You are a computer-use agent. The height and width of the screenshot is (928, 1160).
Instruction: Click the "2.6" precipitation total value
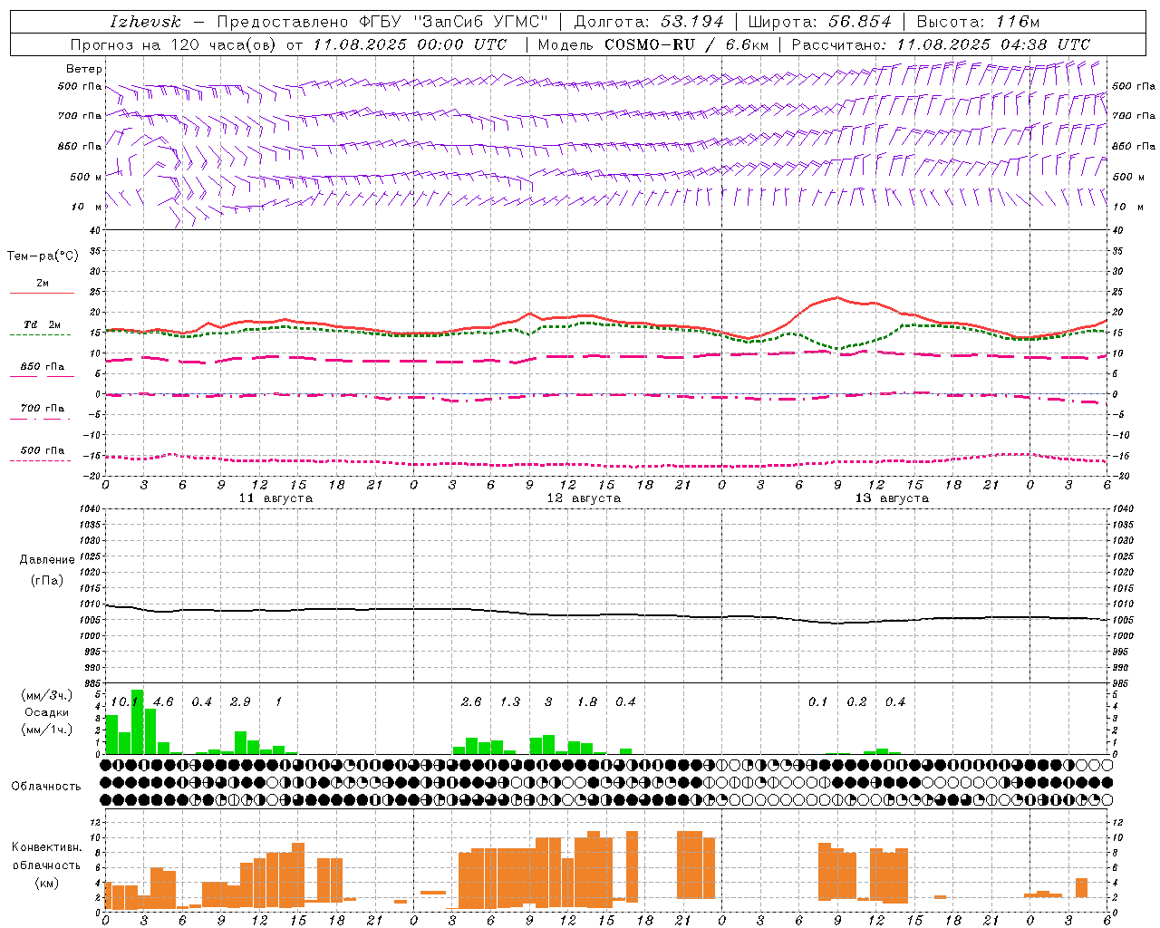point(471,701)
